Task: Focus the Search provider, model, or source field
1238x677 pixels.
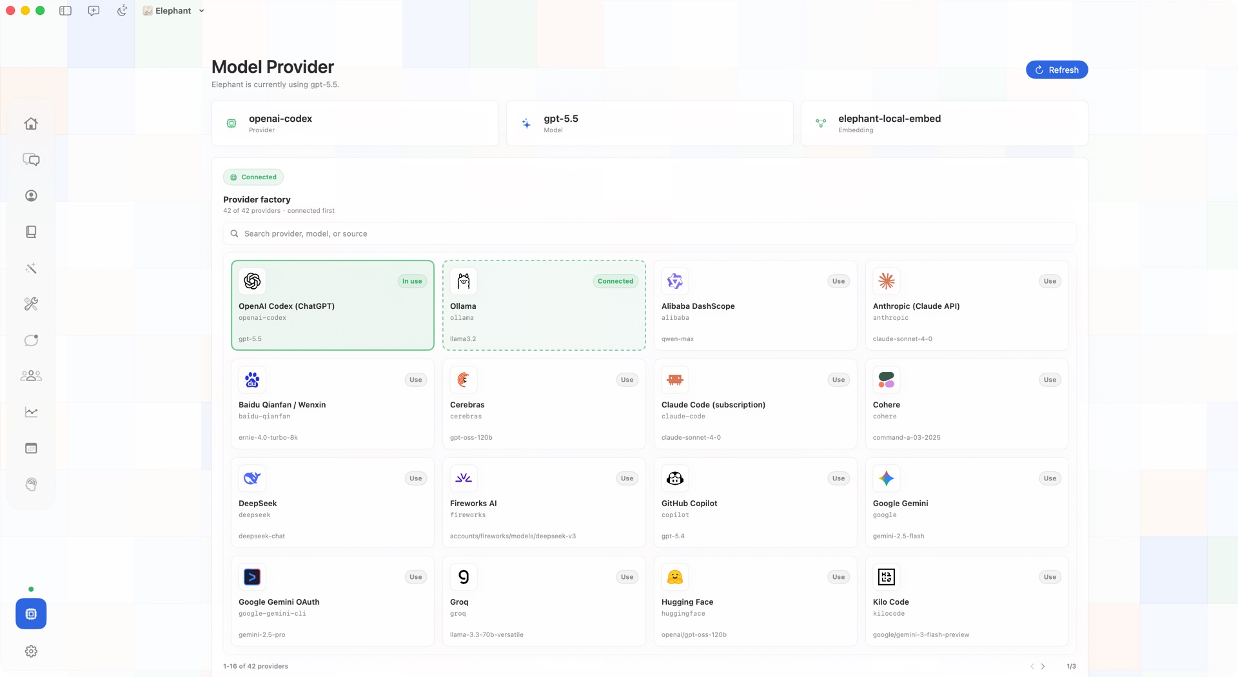Action: pos(650,234)
